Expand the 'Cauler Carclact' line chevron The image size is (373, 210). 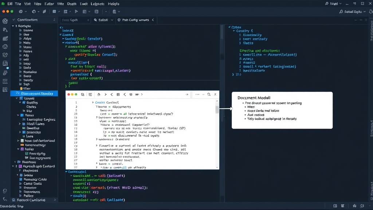coord(93,102)
